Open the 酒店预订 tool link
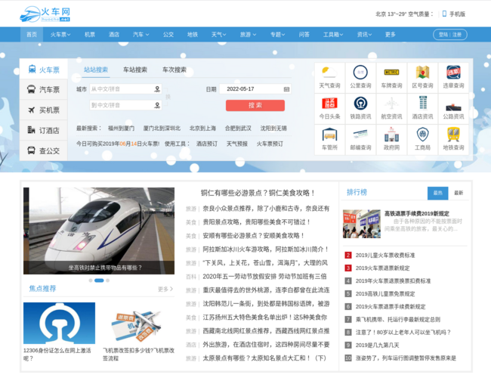491x378 pixels. [x=207, y=144]
